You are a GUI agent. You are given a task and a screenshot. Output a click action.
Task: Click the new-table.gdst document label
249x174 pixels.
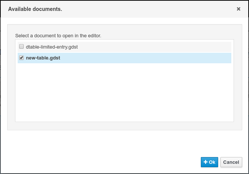point(43,58)
